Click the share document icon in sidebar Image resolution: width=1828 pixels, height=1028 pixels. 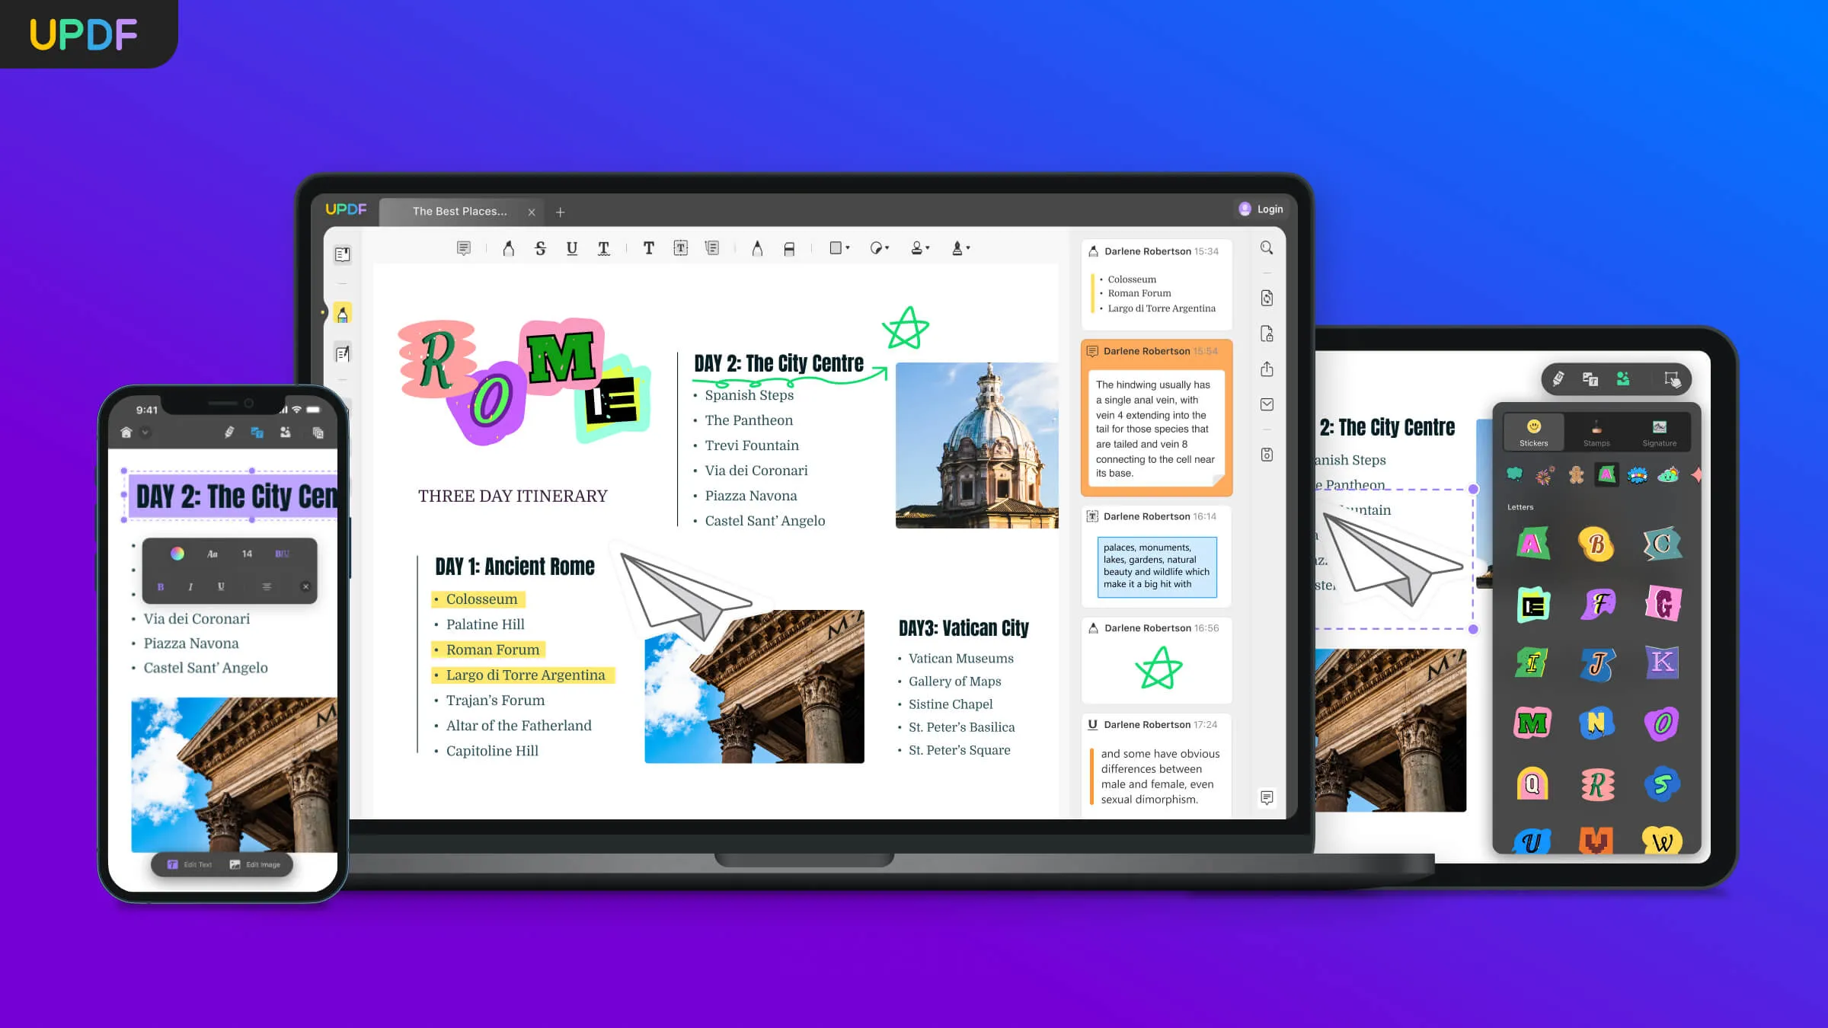tap(1268, 370)
